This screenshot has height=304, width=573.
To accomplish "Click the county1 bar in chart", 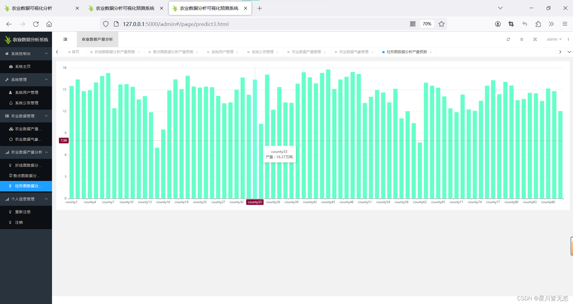I will (71, 142).
